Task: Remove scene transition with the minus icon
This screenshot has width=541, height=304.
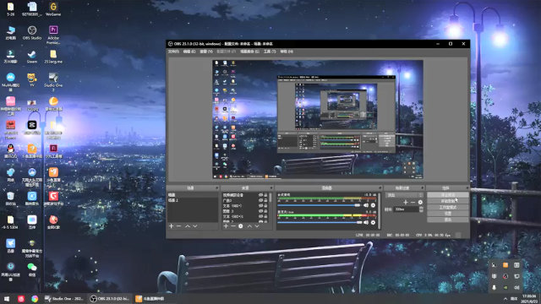Action: tap(413, 203)
